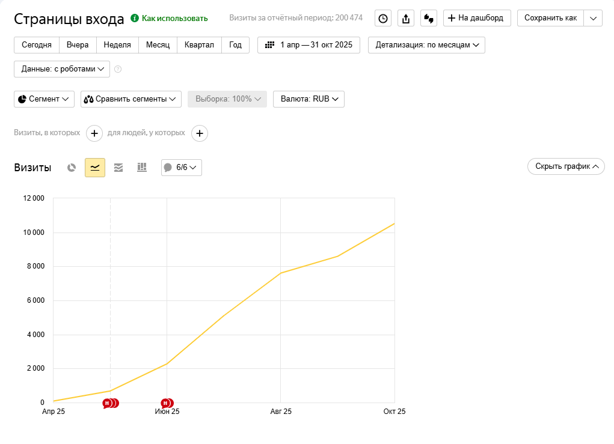The width and height of the screenshot is (614, 444).
Task: Switch to the Квартал period tab
Action: coord(199,44)
